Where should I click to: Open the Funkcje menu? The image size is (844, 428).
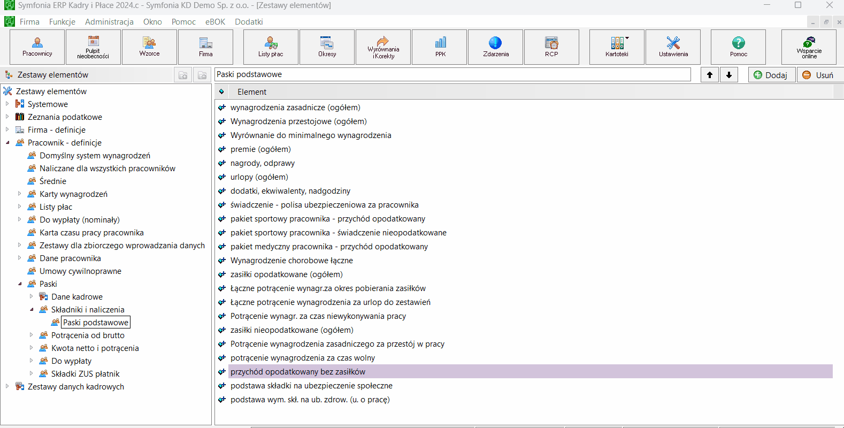pos(62,22)
